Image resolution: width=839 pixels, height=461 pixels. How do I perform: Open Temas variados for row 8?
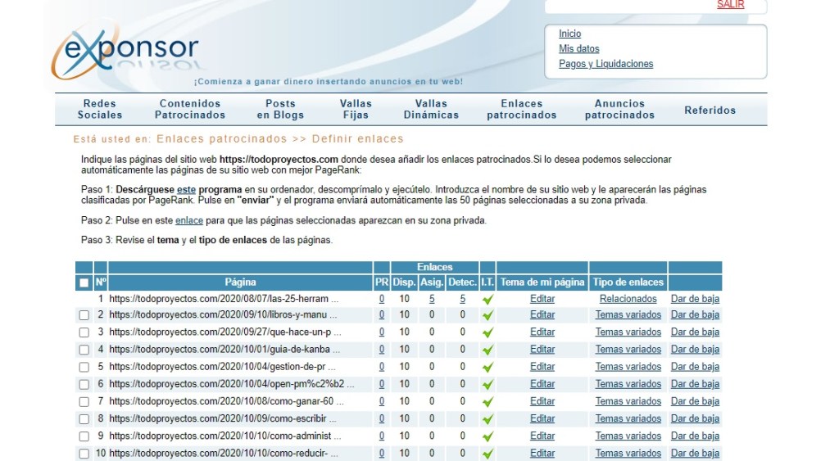point(628,418)
